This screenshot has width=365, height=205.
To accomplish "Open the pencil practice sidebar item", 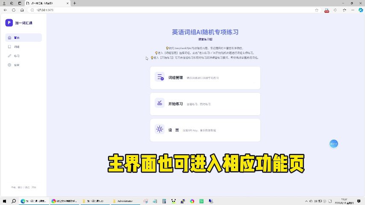I will [x=24, y=56].
